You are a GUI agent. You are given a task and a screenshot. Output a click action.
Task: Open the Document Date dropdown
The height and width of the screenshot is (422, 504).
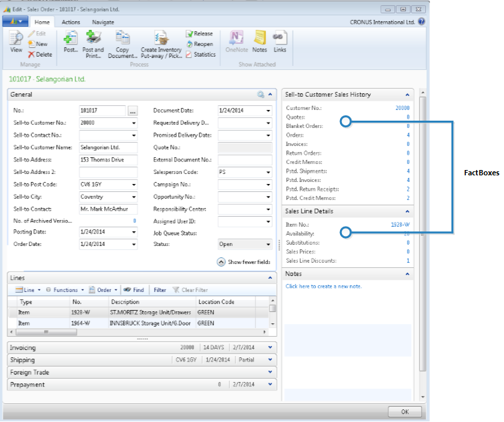[x=268, y=111]
